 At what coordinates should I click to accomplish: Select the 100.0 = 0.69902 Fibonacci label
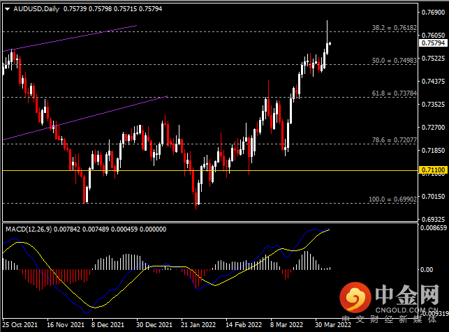pyautogui.click(x=392, y=199)
